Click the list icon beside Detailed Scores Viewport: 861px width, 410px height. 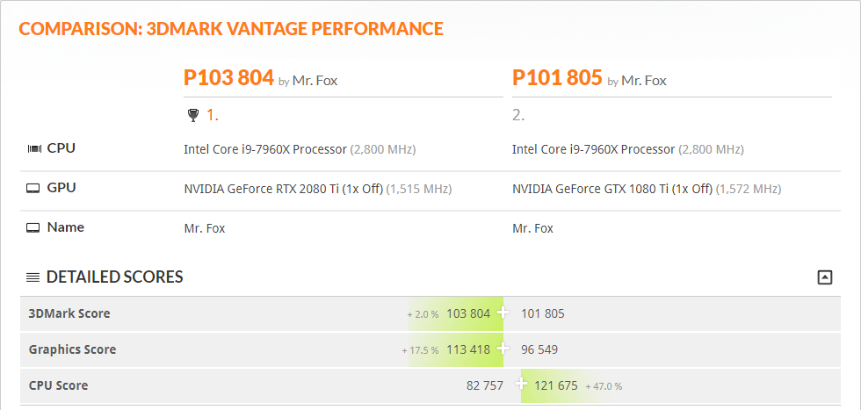click(x=33, y=277)
